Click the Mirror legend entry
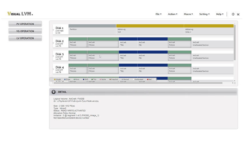Image resolution: width=243 pixels, height=142 pixels. pos(76,80)
